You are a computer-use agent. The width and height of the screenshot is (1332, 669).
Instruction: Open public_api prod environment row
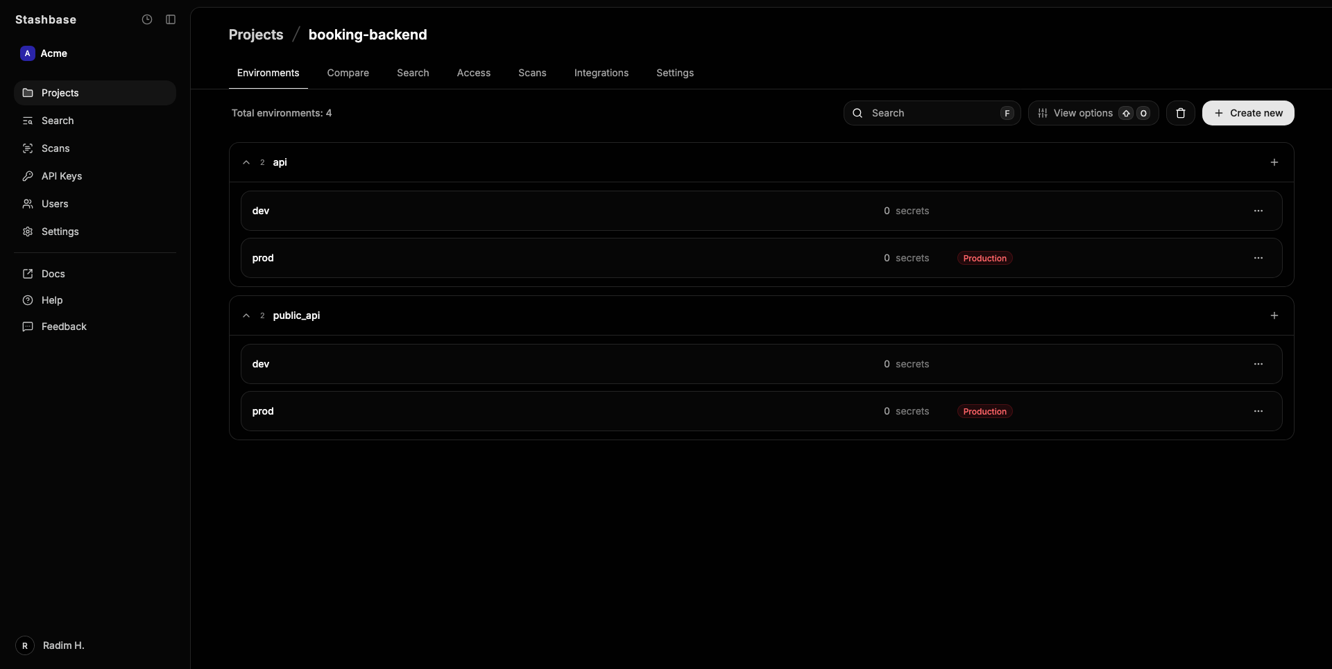(761, 411)
